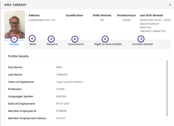Click the numbered circle marker 3
This screenshot has height=126, width=174.
(141, 39)
